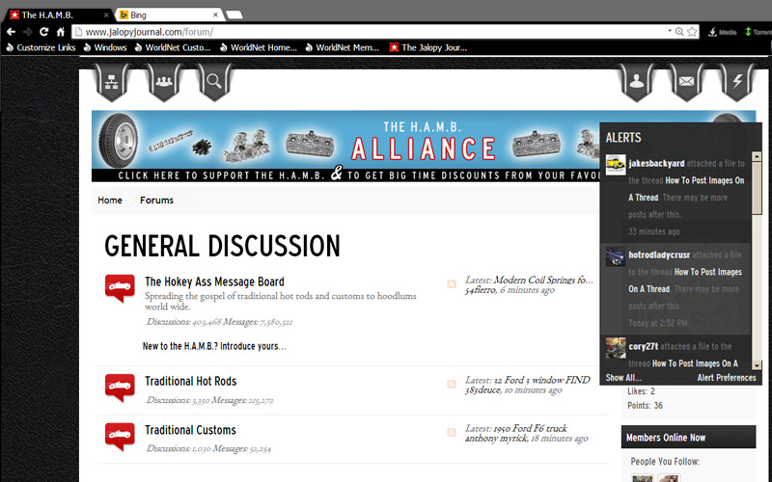The width and height of the screenshot is (772, 482).
Task: Click the browser back arrow
Action: pyautogui.click(x=11, y=32)
